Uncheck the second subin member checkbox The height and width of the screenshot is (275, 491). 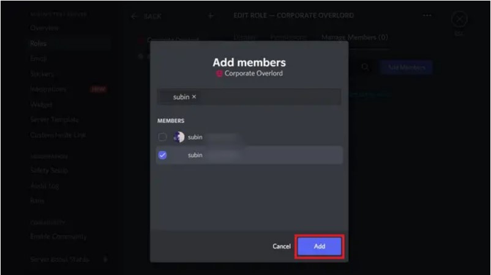162,155
